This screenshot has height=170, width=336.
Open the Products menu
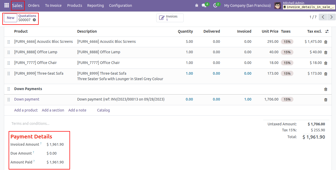click(x=74, y=5)
